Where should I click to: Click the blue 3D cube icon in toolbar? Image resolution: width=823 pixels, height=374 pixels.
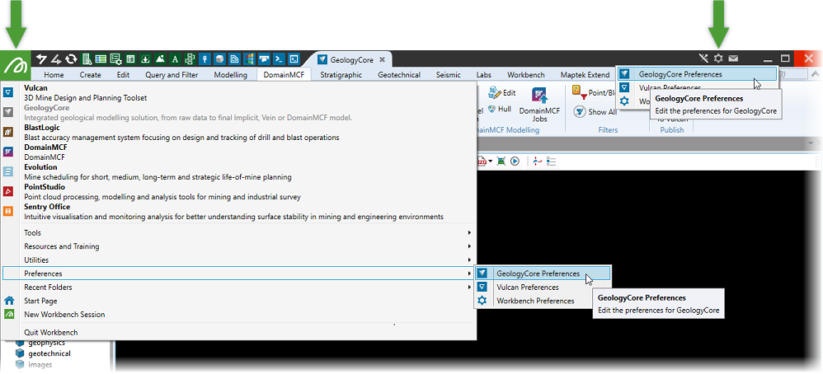click(x=219, y=58)
